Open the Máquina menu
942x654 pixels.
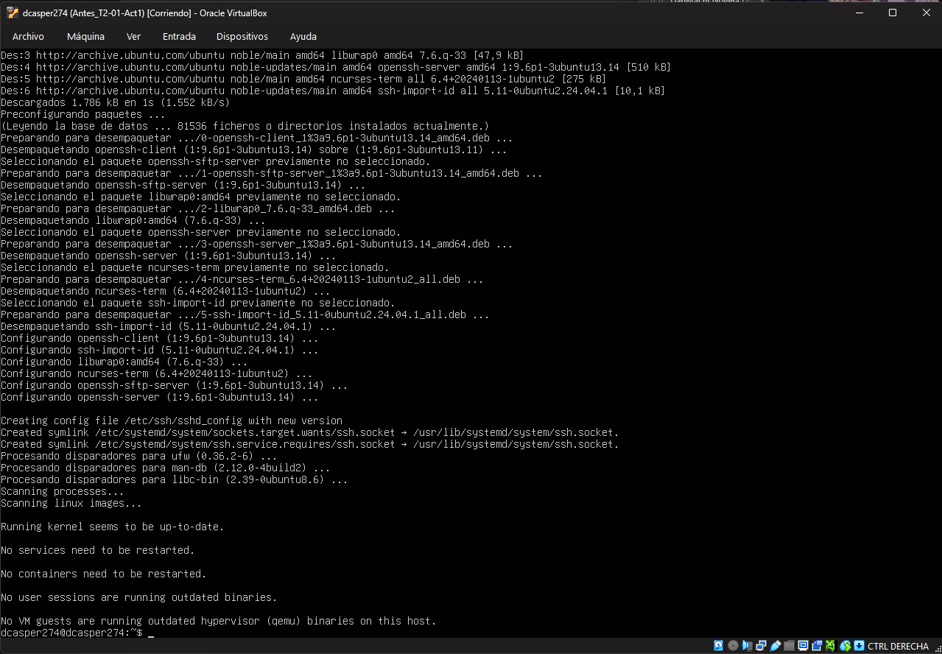point(85,36)
